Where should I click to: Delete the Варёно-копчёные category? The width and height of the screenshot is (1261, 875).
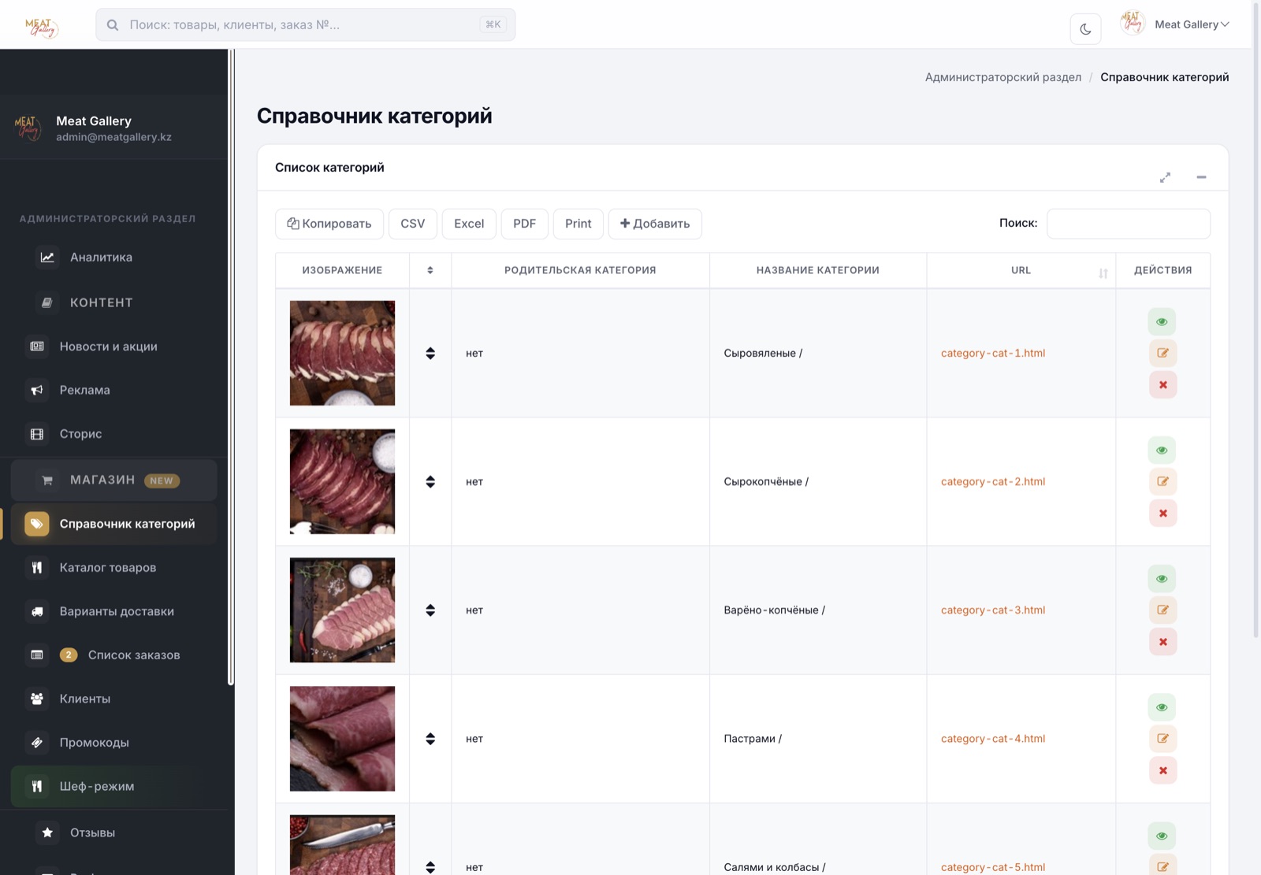[x=1162, y=642]
